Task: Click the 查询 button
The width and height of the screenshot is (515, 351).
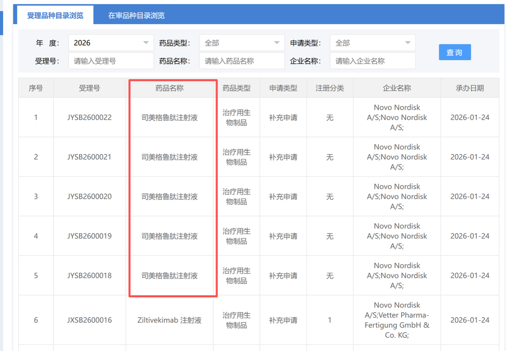Action: (455, 52)
